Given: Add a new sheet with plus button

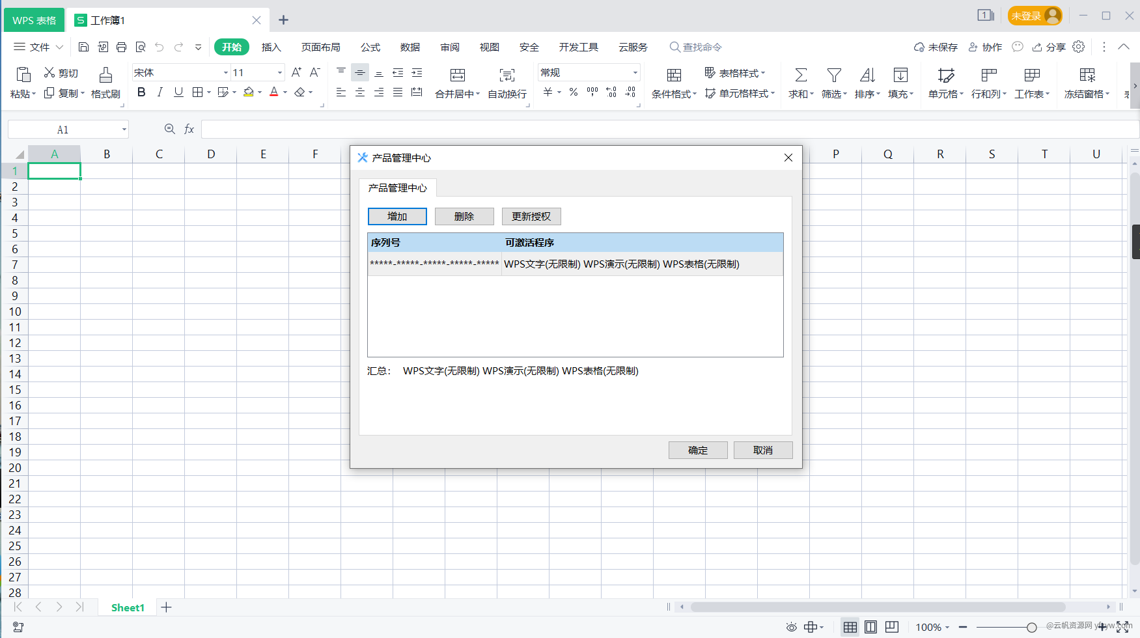Looking at the screenshot, I should [x=166, y=607].
